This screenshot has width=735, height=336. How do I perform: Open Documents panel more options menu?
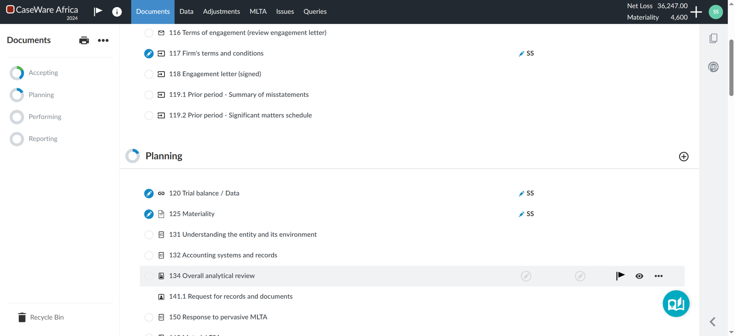tap(103, 40)
